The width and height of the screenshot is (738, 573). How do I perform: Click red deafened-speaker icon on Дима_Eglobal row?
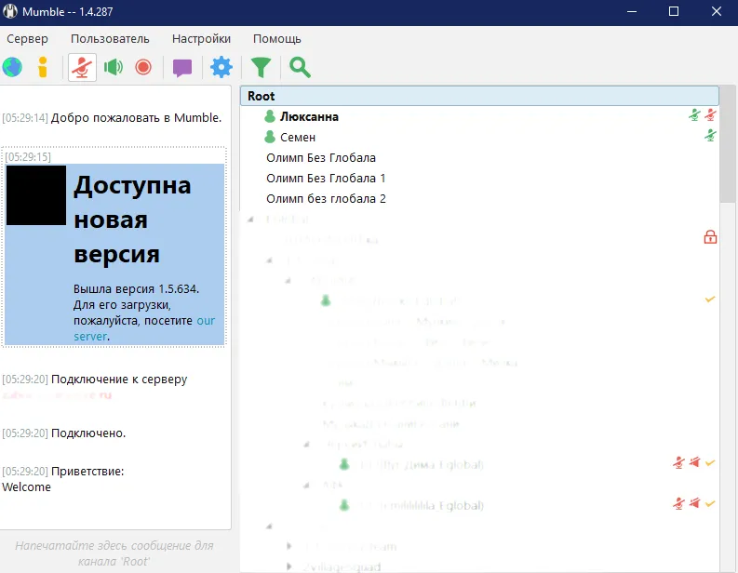tap(694, 462)
